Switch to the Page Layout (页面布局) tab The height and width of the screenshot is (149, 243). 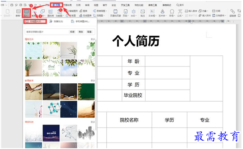(67, 5)
